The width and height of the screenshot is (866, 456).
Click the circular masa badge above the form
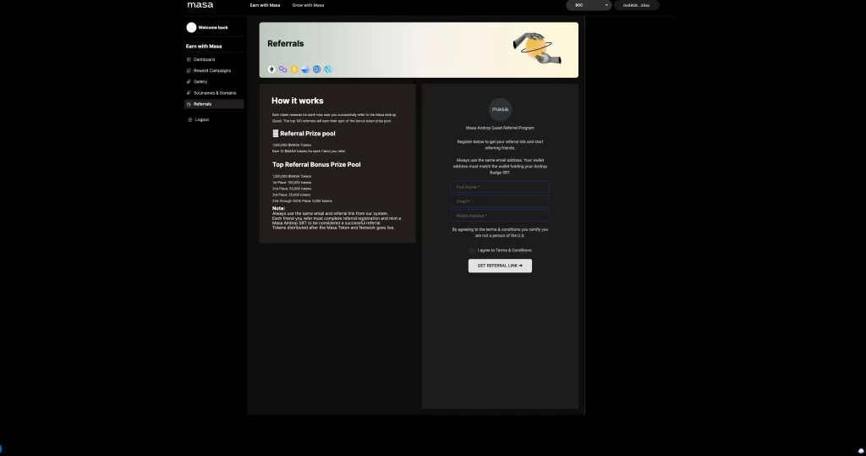[x=500, y=109]
